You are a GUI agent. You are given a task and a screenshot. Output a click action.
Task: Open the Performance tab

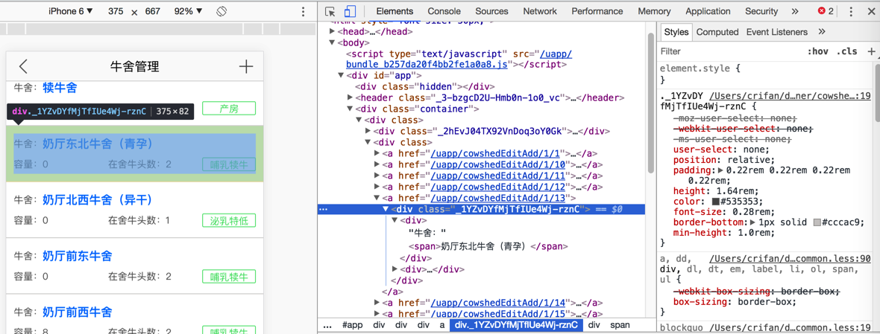pyautogui.click(x=597, y=11)
